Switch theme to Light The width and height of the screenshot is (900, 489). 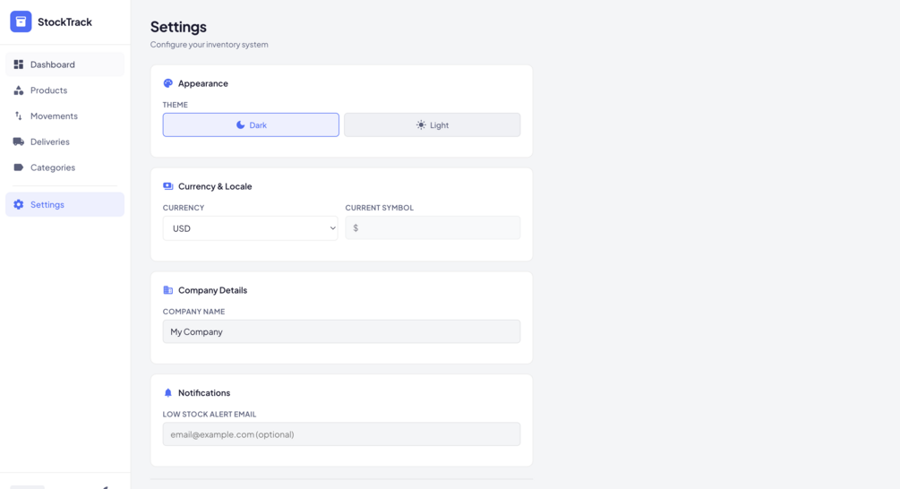(432, 125)
